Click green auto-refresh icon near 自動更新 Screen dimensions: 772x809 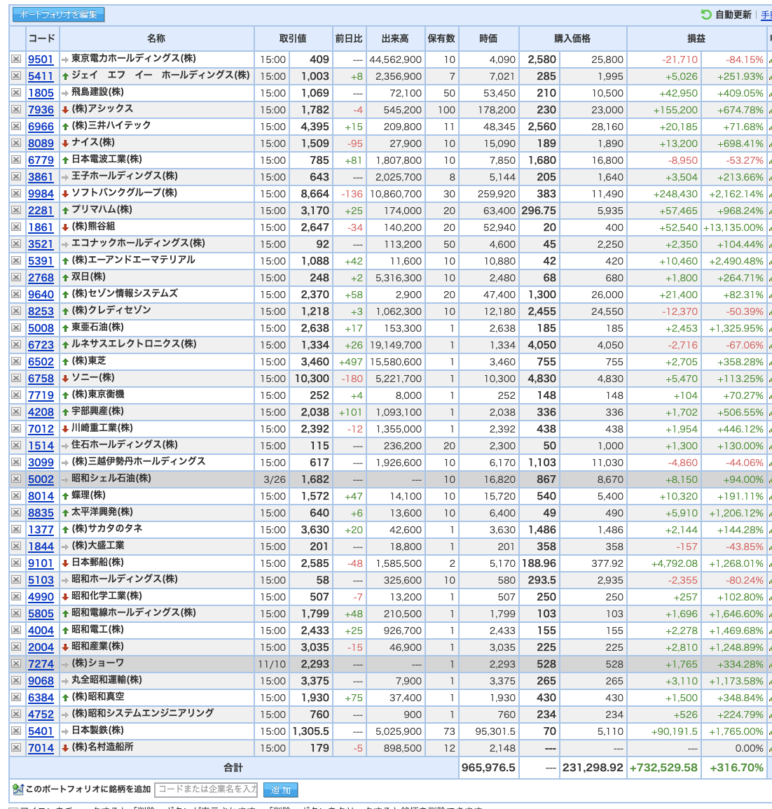click(x=706, y=15)
